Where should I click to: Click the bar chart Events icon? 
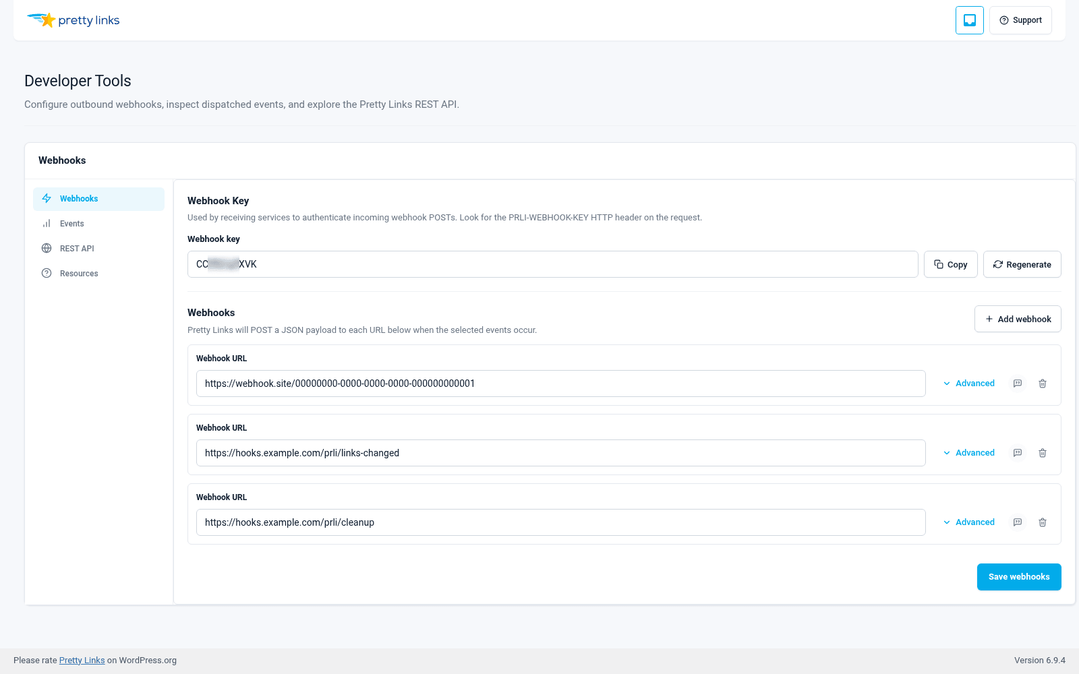[x=47, y=224]
